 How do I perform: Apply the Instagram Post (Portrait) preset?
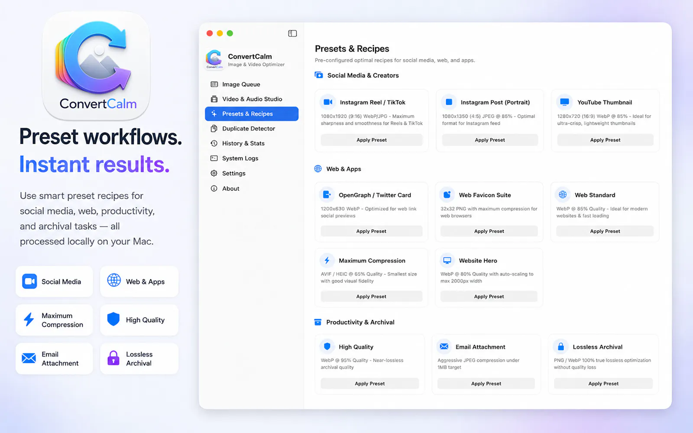490,140
